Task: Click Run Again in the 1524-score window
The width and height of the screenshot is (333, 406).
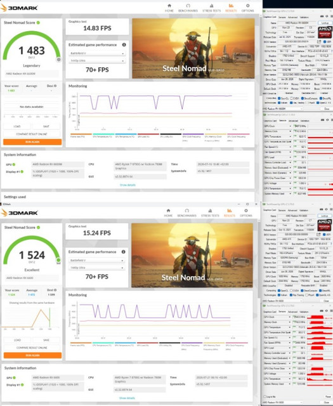Action: click(32, 355)
